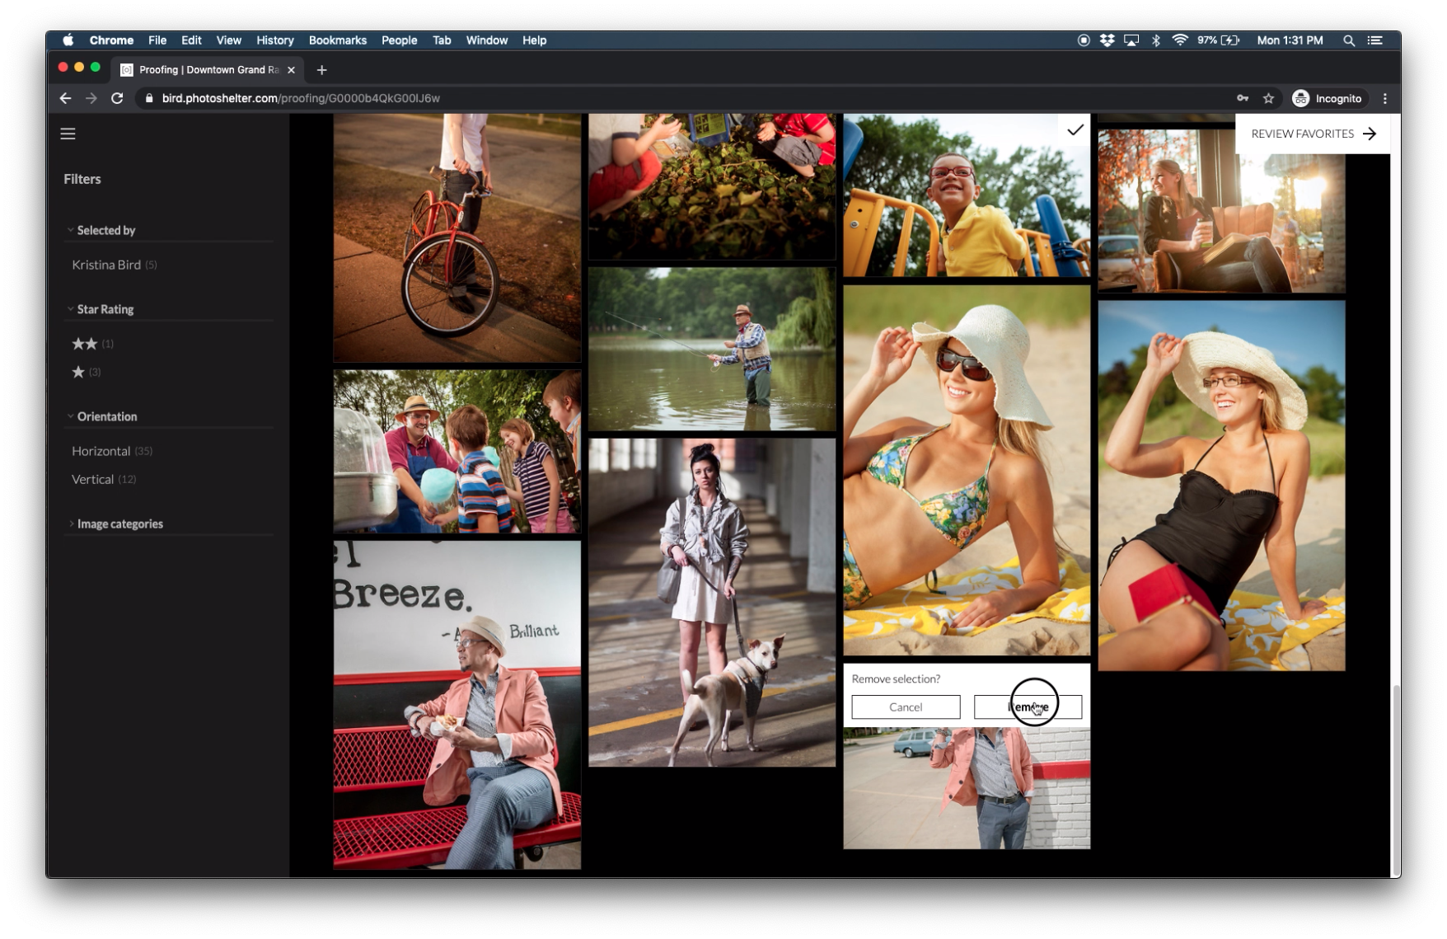Viewport: 1447px width, 939px height.
Task: Open the AirPlay display menu
Action: (x=1131, y=40)
